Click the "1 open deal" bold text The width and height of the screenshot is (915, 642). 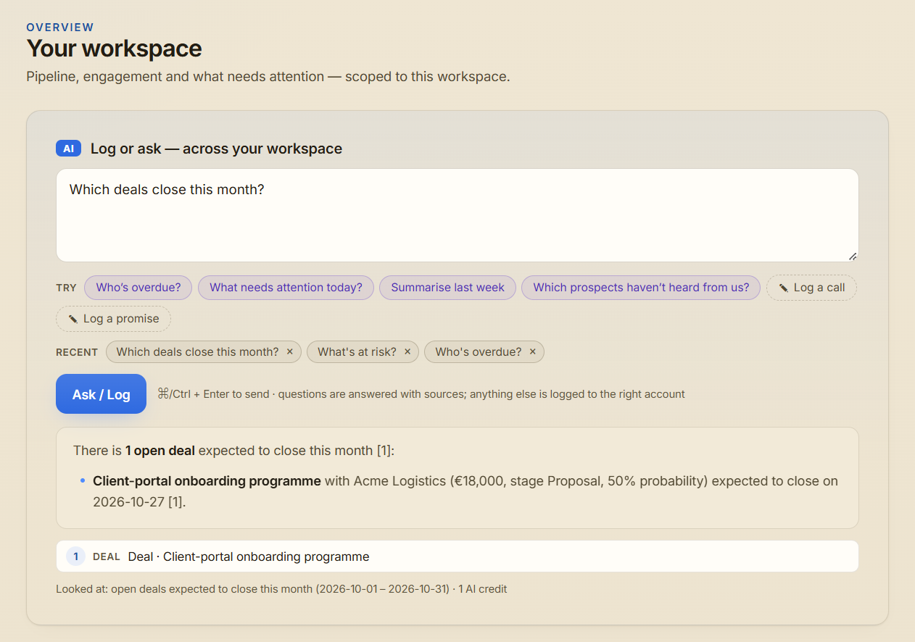[x=160, y=451]
